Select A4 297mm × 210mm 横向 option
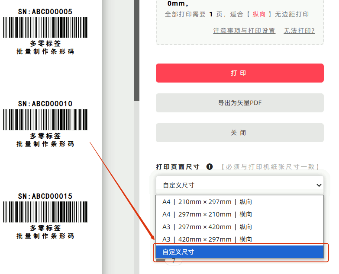The image size is (339, 274). (239, 214)
